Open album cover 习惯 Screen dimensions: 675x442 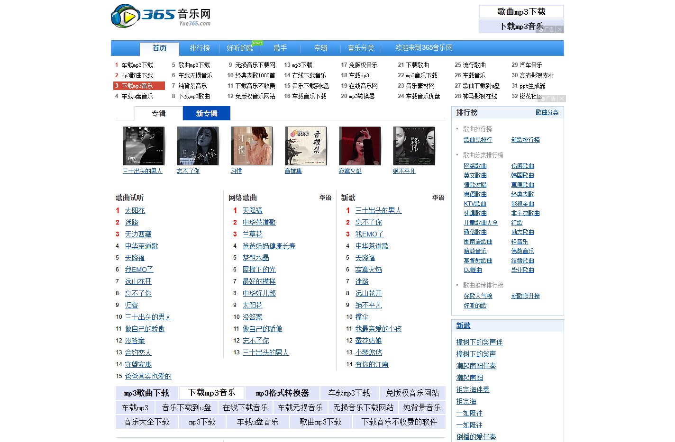pos(252,146)
